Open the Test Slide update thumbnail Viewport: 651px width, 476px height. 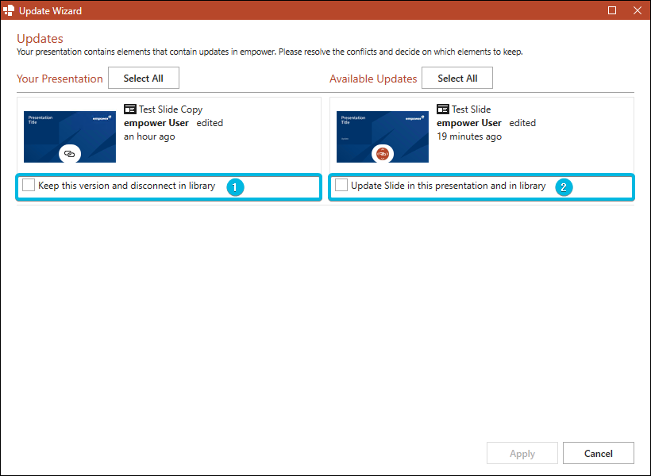pos(383,136)
